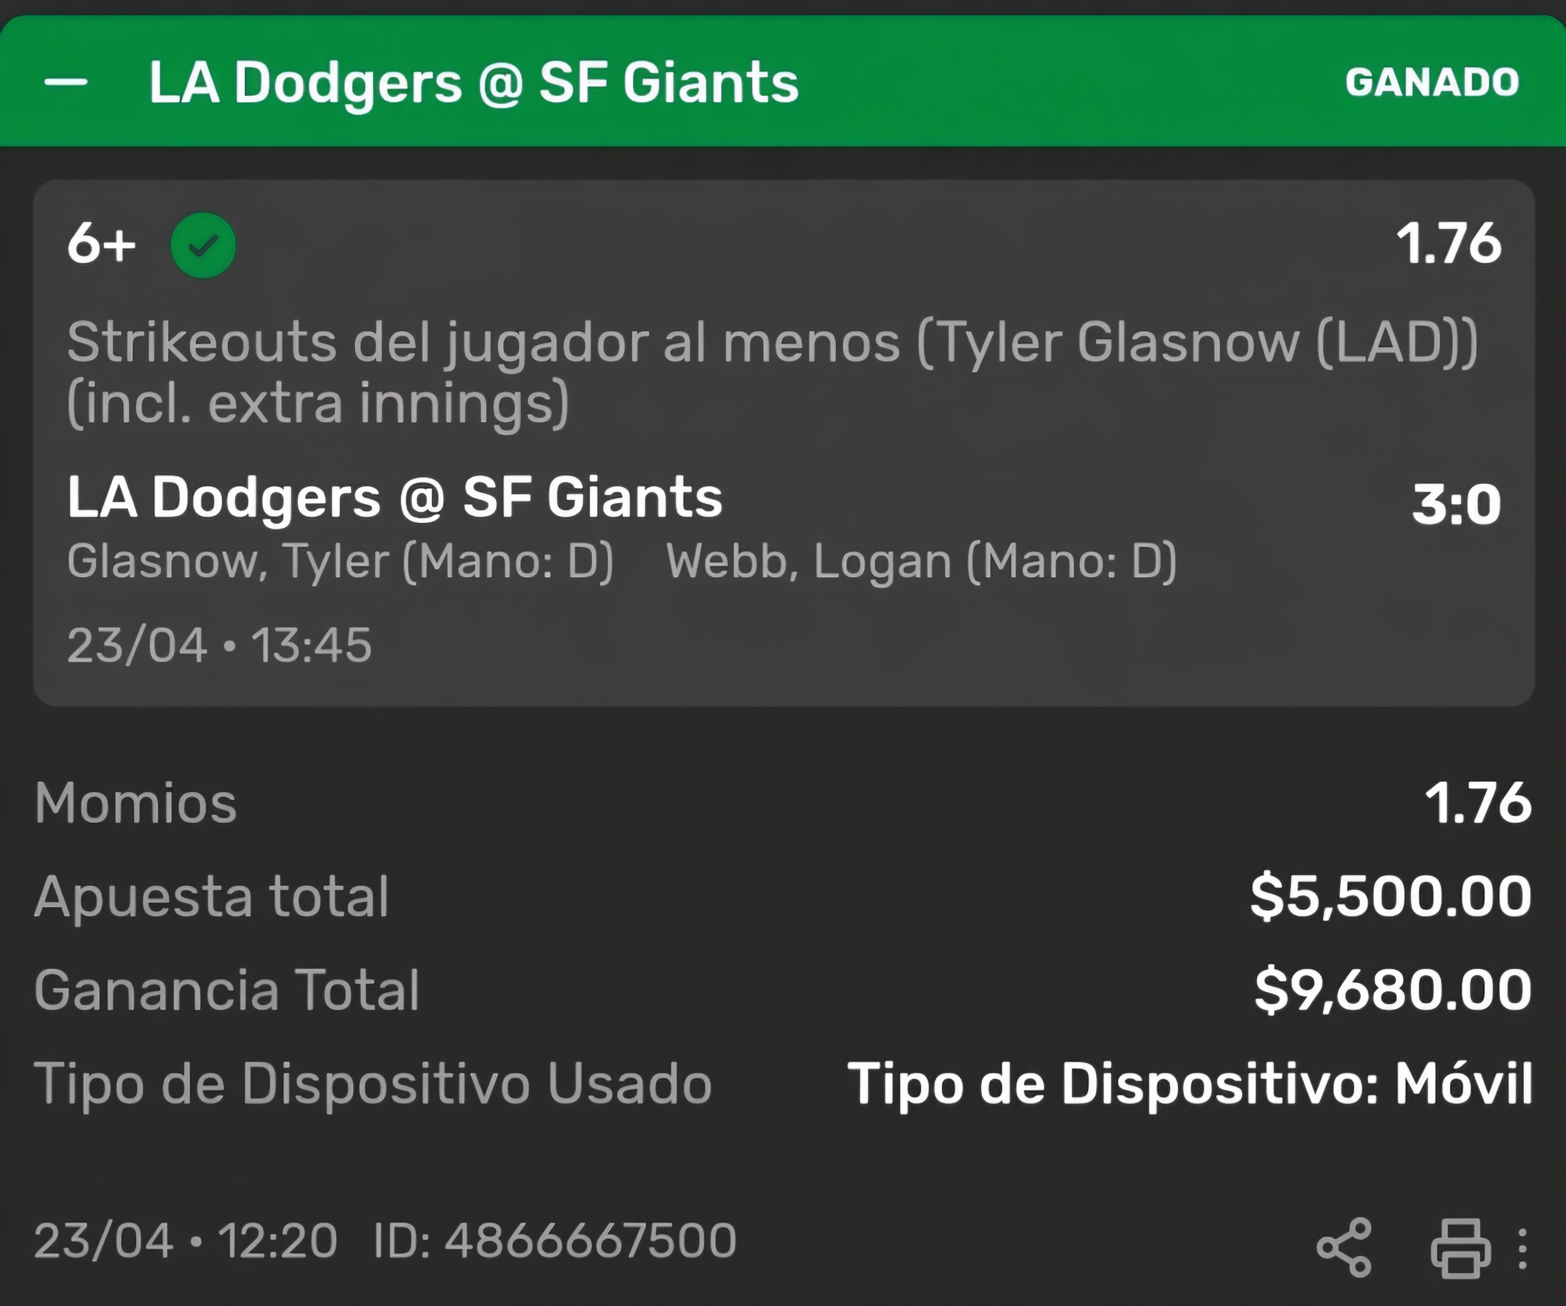Select Glasnow, Tyler pitcher text
Screen dimensions: 1566x1306
click(x=340, y=561)
